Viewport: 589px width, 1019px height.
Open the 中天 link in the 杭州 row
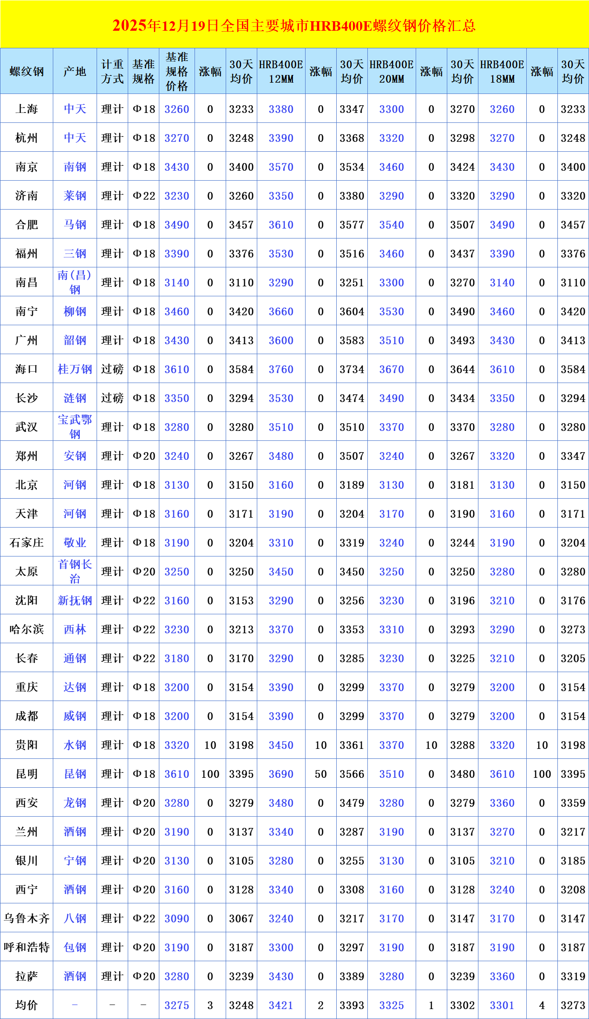75,138
